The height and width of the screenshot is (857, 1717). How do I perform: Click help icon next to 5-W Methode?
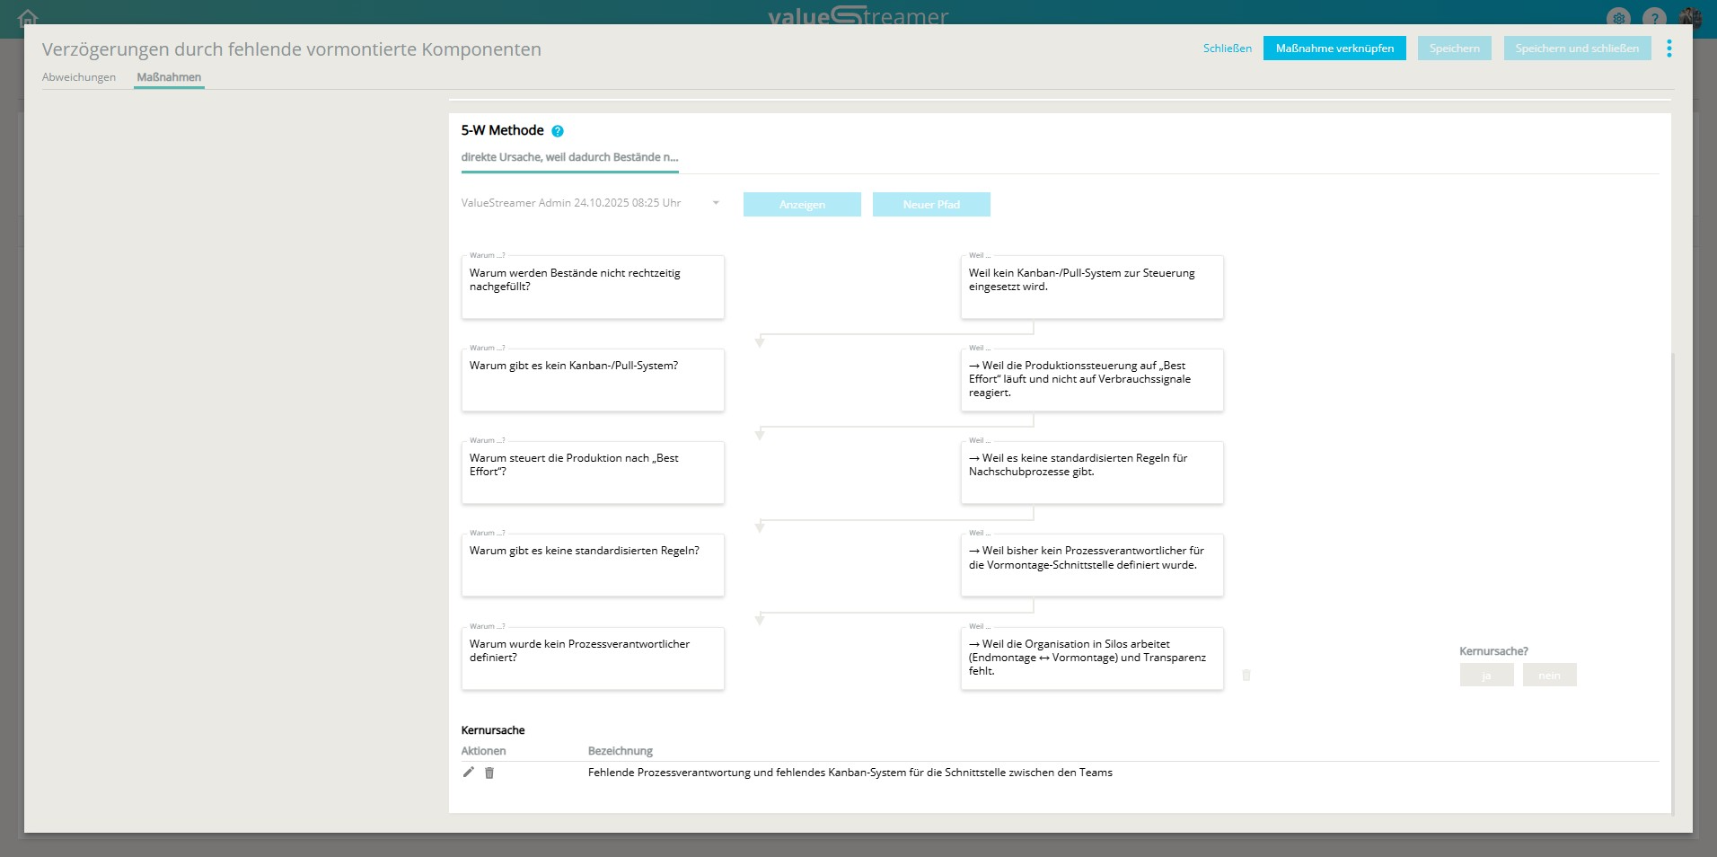coord(558,131)
